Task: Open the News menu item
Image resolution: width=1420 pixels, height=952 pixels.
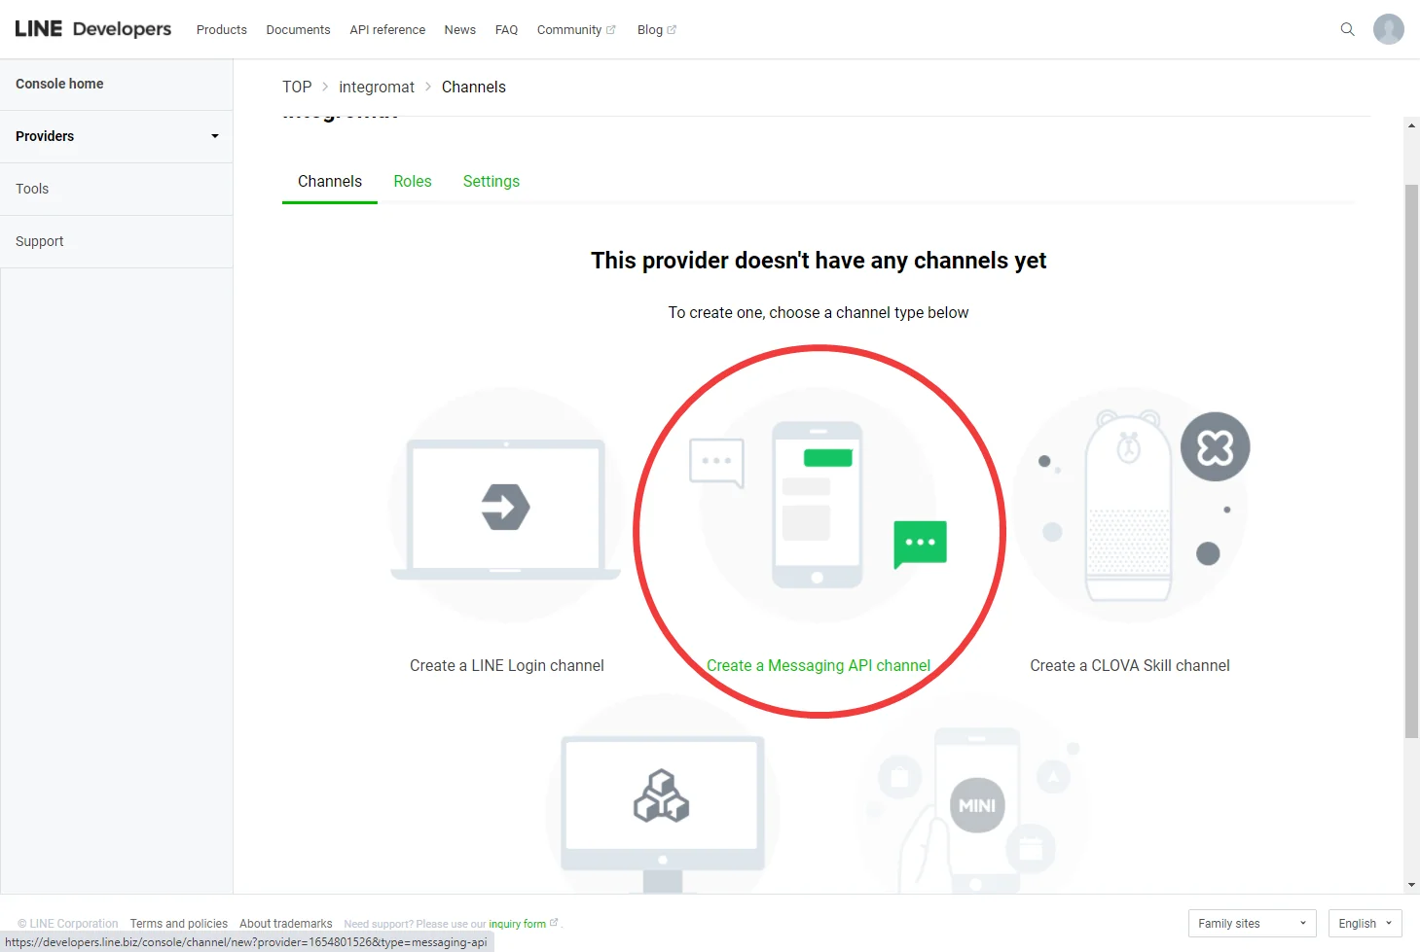Action: (460, 30)
